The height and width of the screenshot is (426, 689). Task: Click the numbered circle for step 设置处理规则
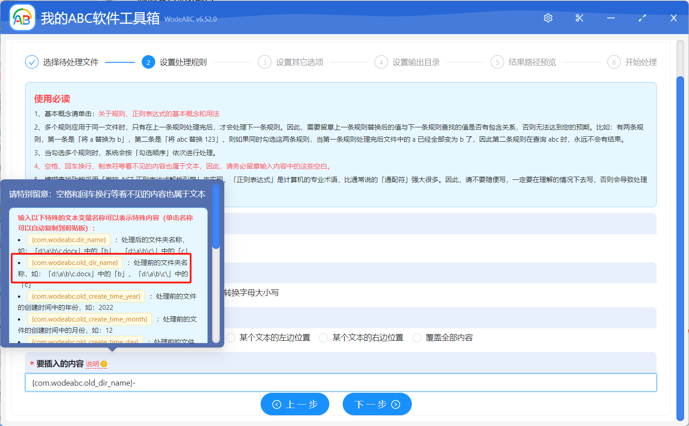[148, 62]
